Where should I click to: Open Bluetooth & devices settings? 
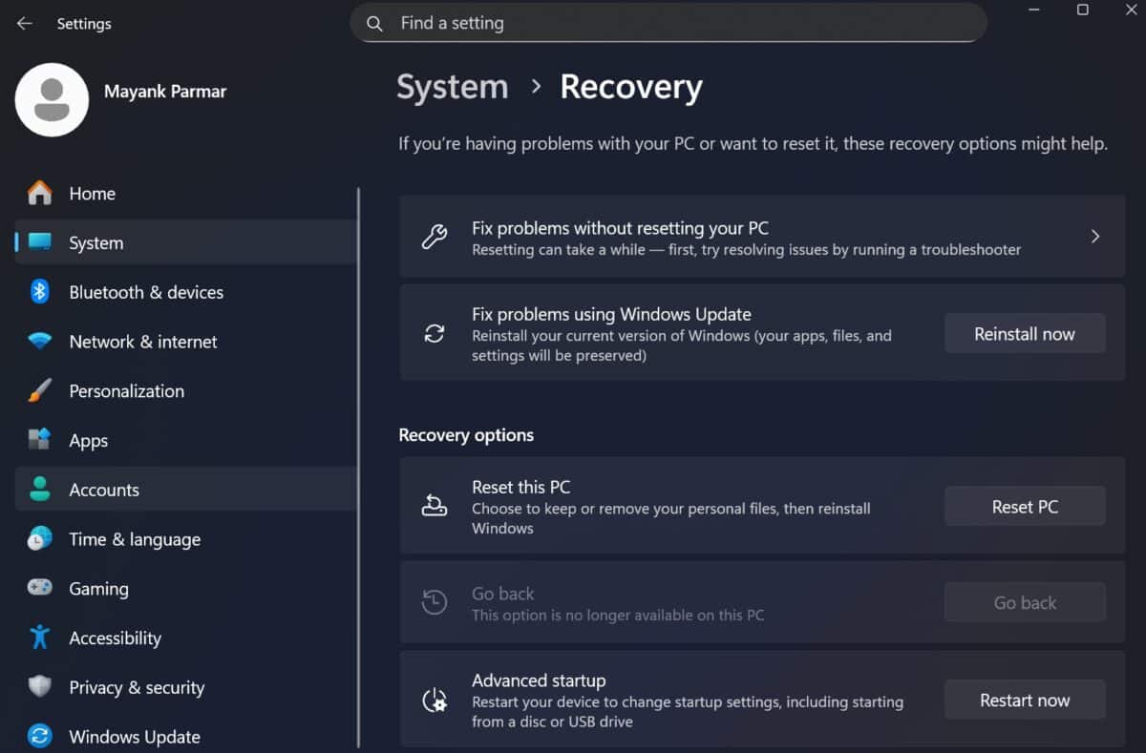point(186,292)
